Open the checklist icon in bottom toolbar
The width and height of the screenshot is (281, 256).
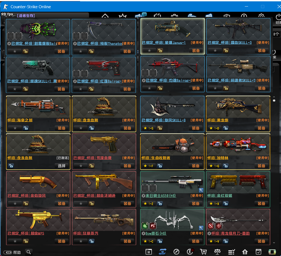[231, 252]
